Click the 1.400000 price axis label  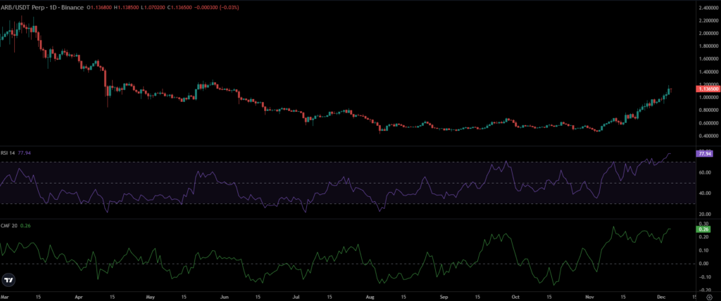[709, 72]
